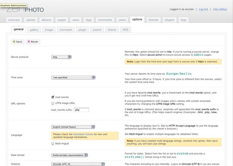Open the news tab
This screenshot has height=166, width=233.
coord(76,20)
